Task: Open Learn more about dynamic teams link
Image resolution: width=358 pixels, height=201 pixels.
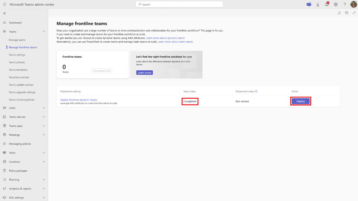Action: coord(165,38)
